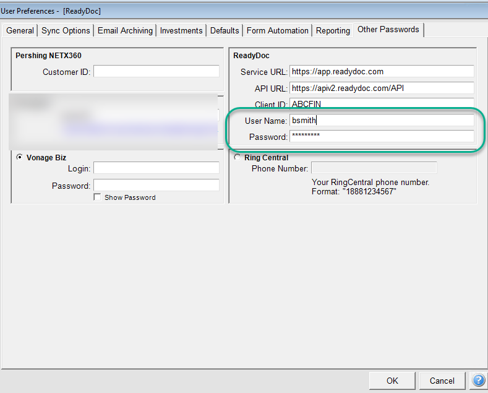Select the Other Passwords tab
The image size is (488, 393).
tap(388, 30)
